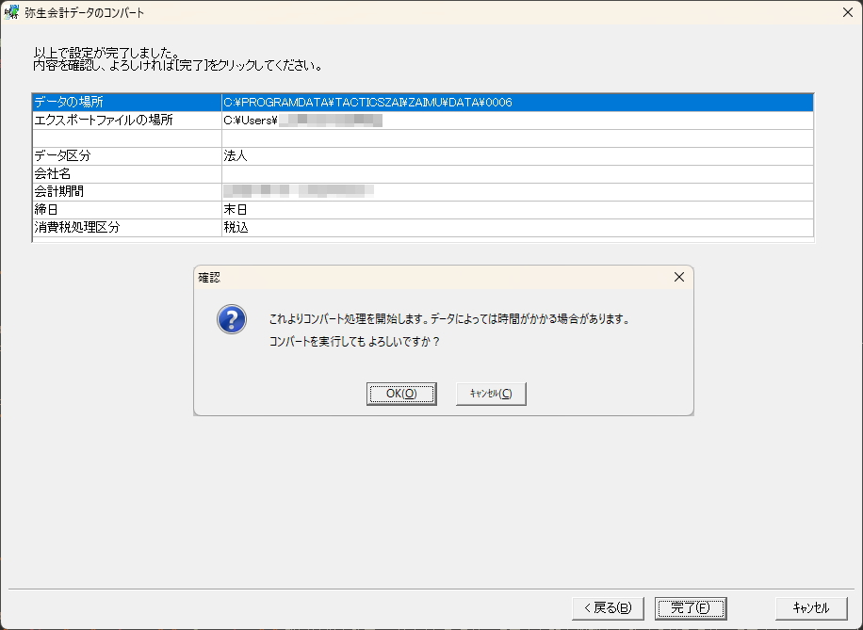Select the 会社名 row label

(x=127, y=174)
